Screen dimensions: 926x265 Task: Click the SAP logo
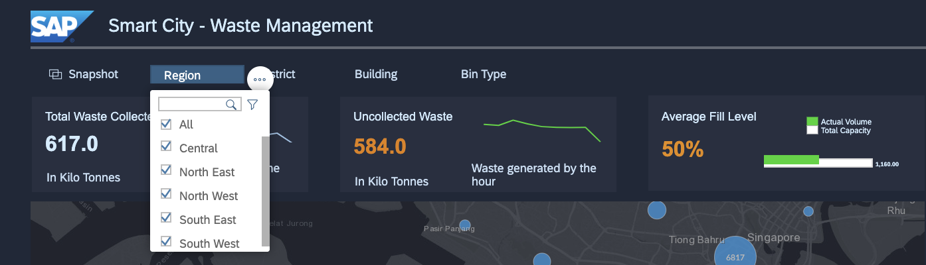click(62, 26)
